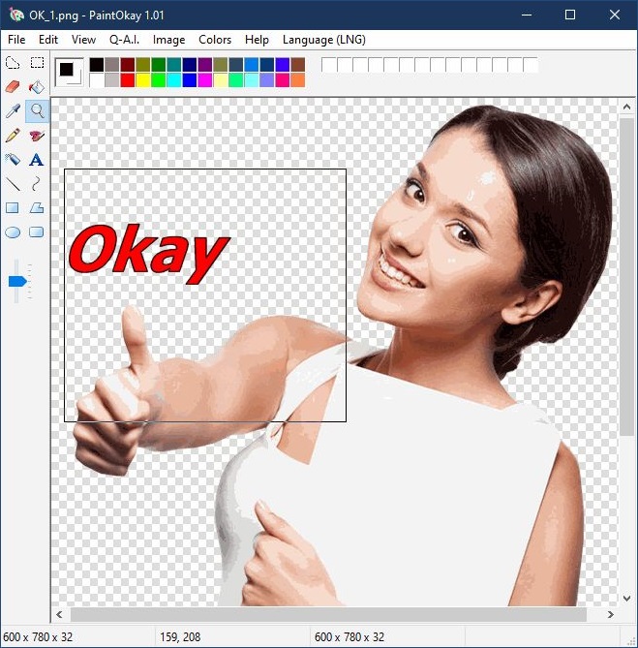Select the Rectangular selection tool
This screenshot has width=638, height=648.
tap(37, 63)
